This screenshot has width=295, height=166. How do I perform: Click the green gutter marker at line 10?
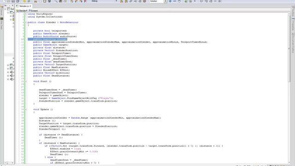(x=25, y=39)
